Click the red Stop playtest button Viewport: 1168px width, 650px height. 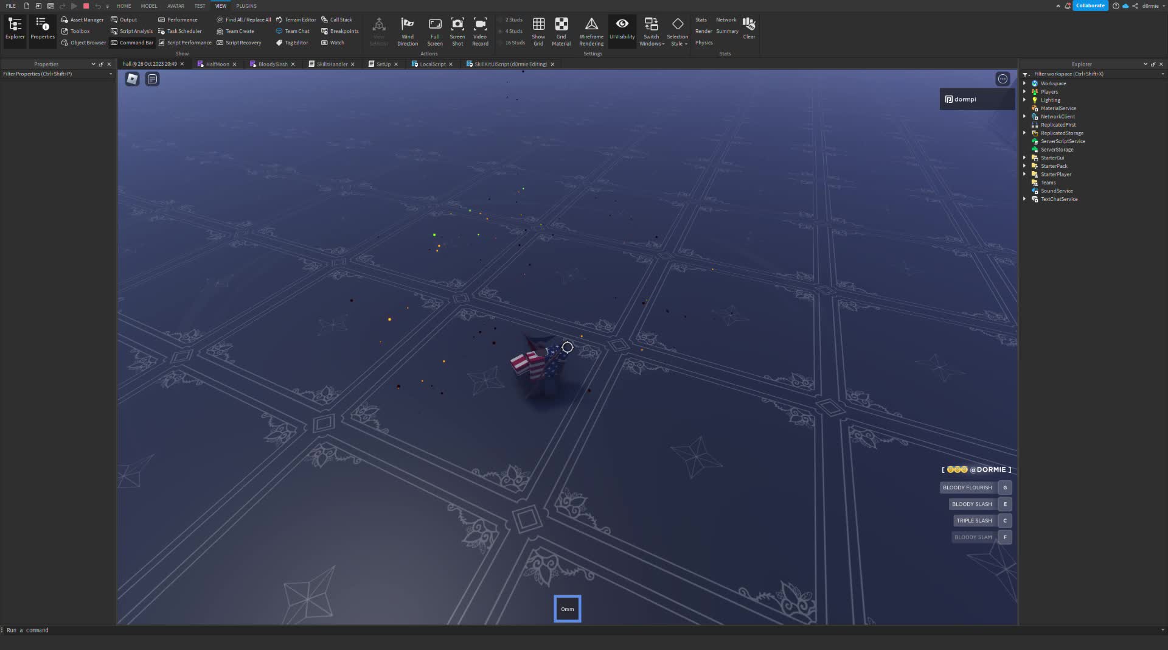coord(86,6)
